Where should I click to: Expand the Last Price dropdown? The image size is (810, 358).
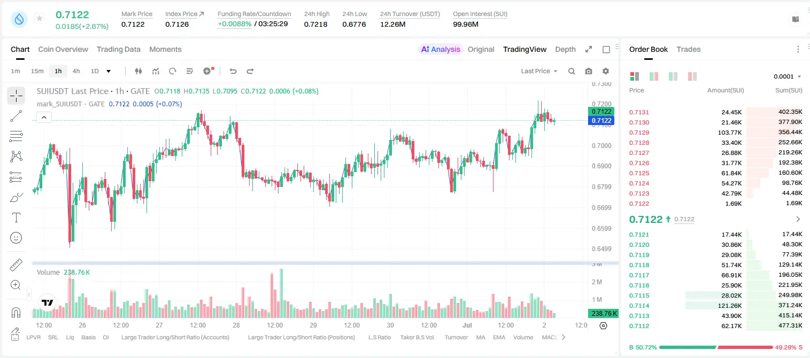(539, 71)
